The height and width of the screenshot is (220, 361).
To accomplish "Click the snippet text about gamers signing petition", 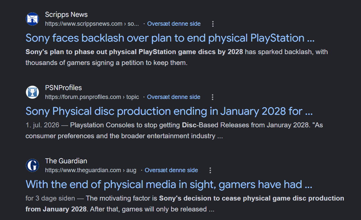I will (177, 57).
